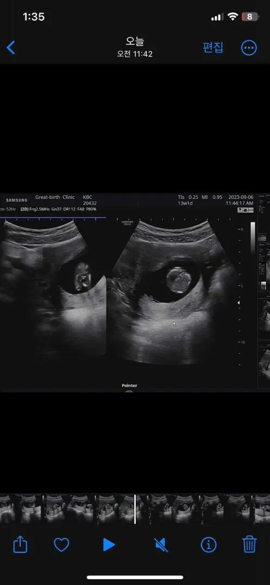Tap the ultrasound video preview area
The width and height of the screenshot is (270, 585).
point(135,292)
